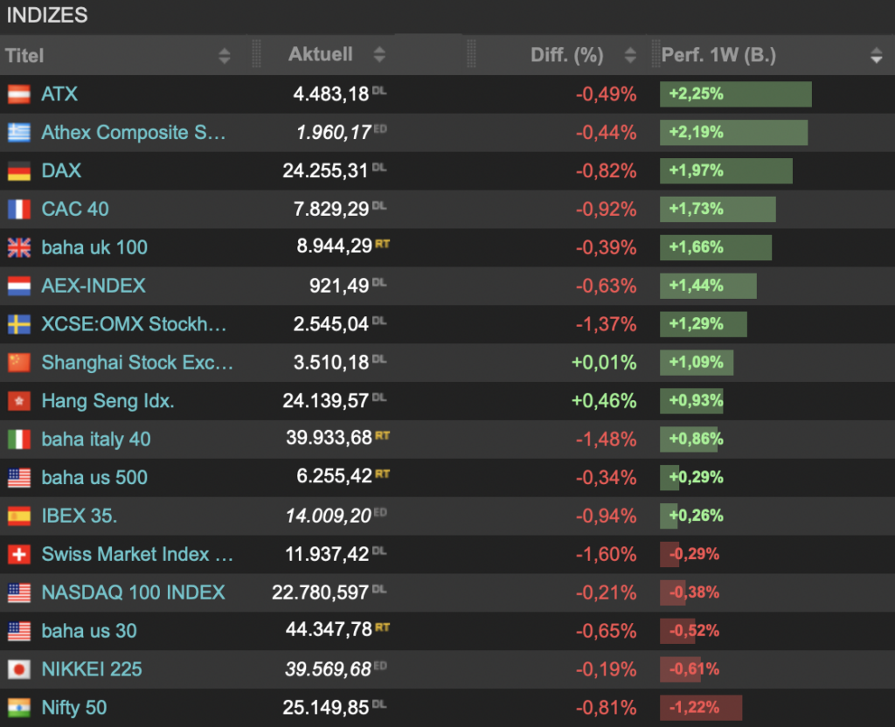Sort by Diff. (%) using its sort arrows
This screenshot has height=727, width=895.
click(x=630, y=55)
